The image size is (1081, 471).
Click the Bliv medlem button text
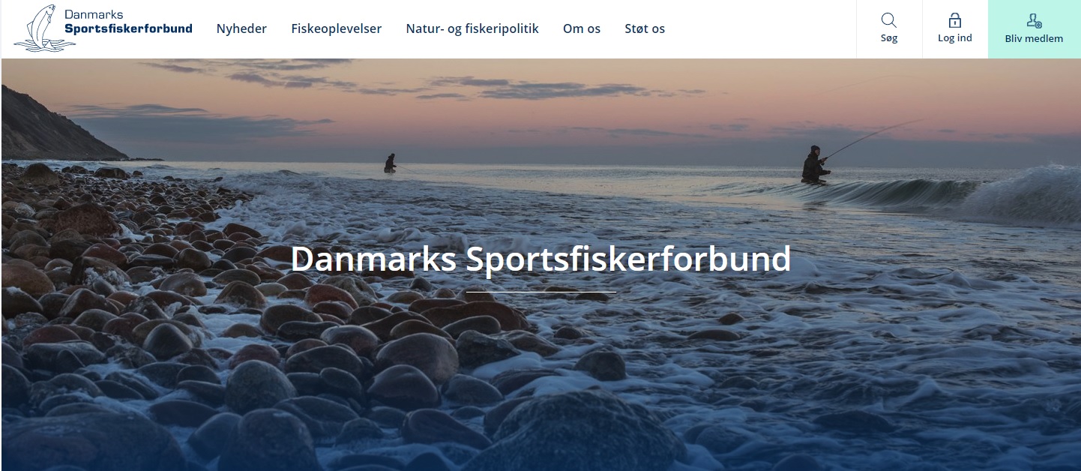pos(1034,38)
